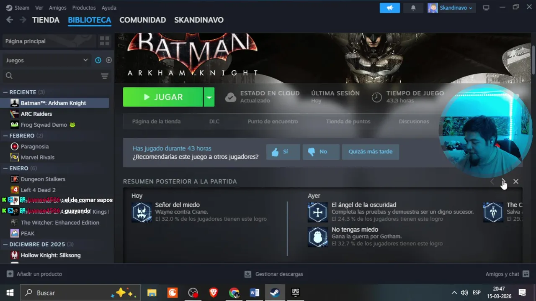Open Tienda de puntos link
536x301 pixels.
[348, 121]
